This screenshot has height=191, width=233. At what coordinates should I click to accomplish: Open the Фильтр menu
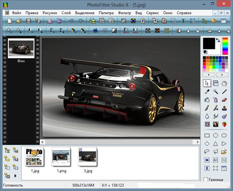pyautogui.click(x=124, y=13)
